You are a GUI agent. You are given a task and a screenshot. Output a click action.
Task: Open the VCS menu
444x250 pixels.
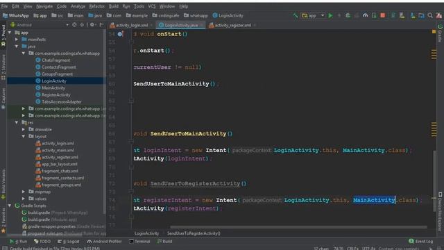(152, 6)
